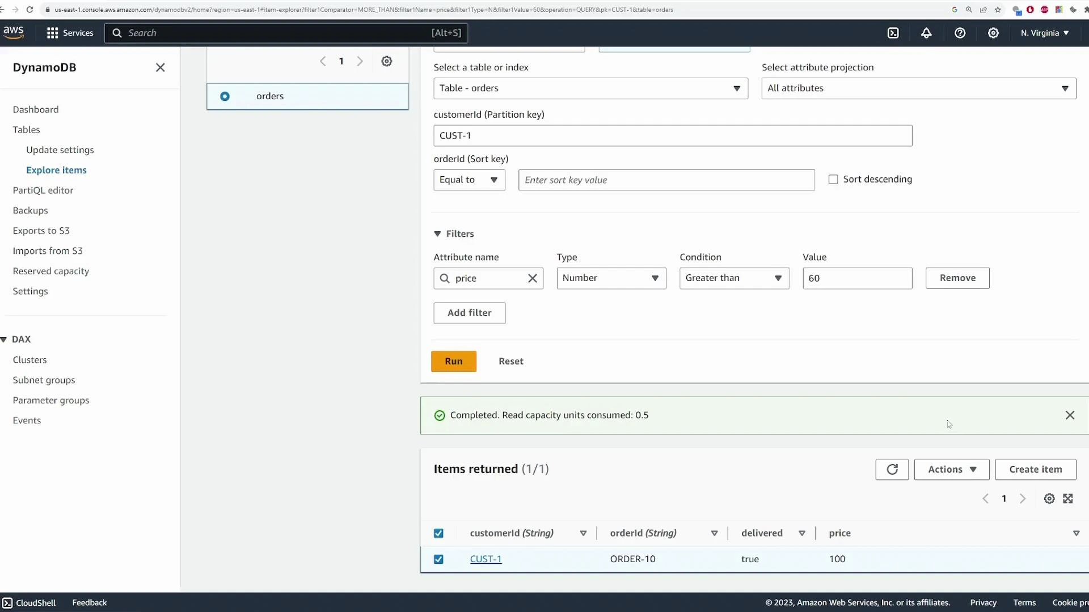Screen dimensions: 1089x612
Task: Open preferences gear above items table
Action: [1049, 499]
